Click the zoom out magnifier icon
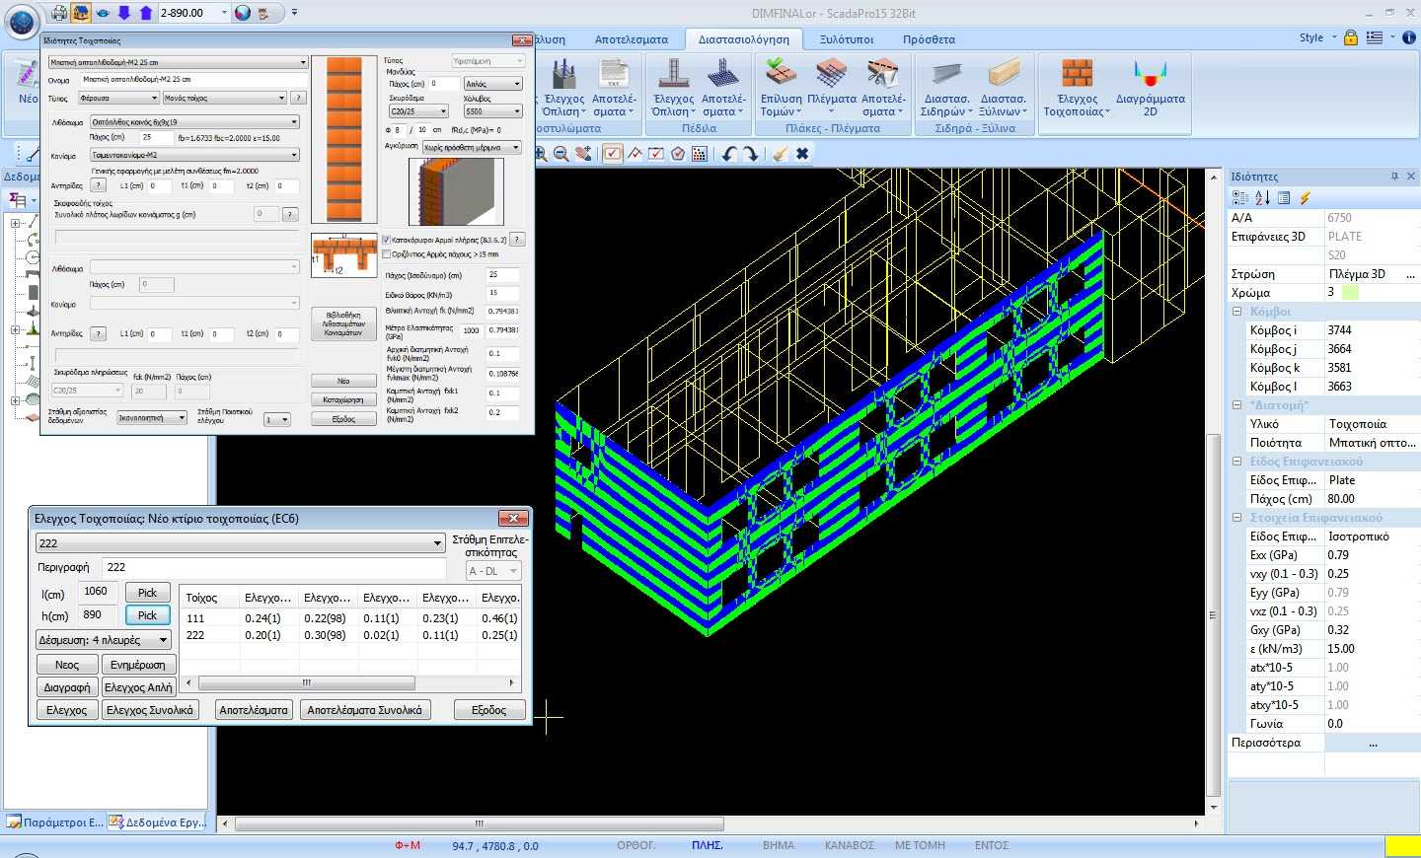 [561, 154]
